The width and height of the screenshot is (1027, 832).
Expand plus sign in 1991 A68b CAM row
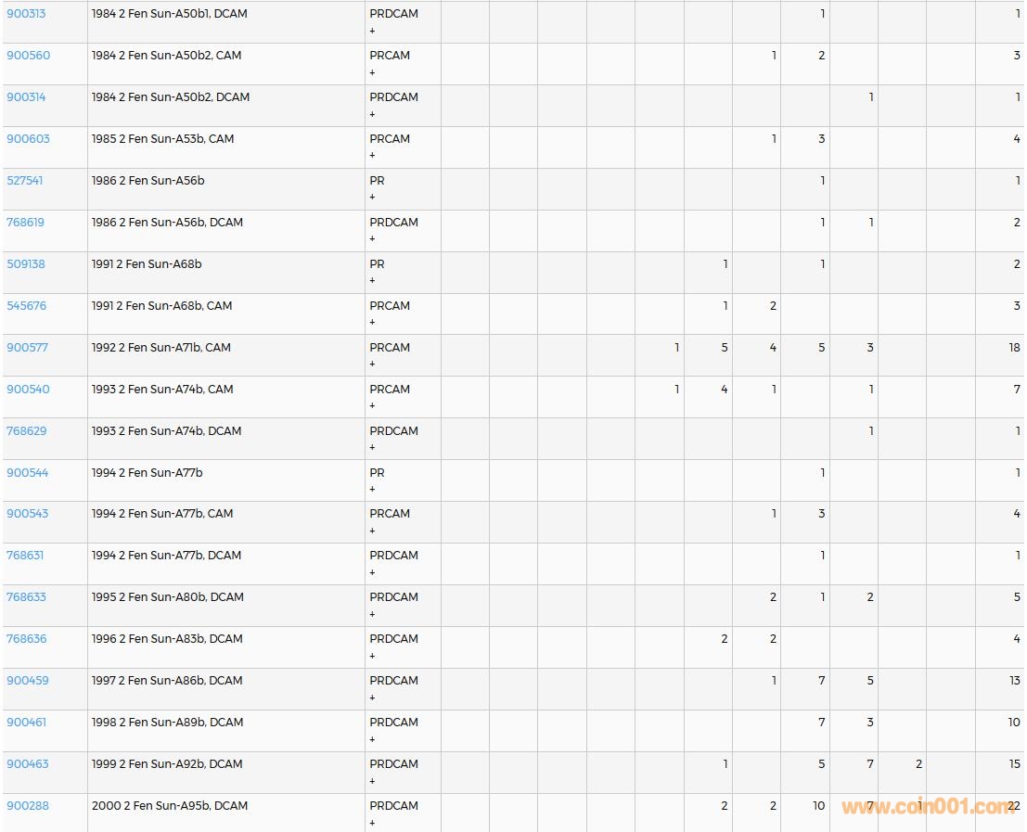(372, 322)
